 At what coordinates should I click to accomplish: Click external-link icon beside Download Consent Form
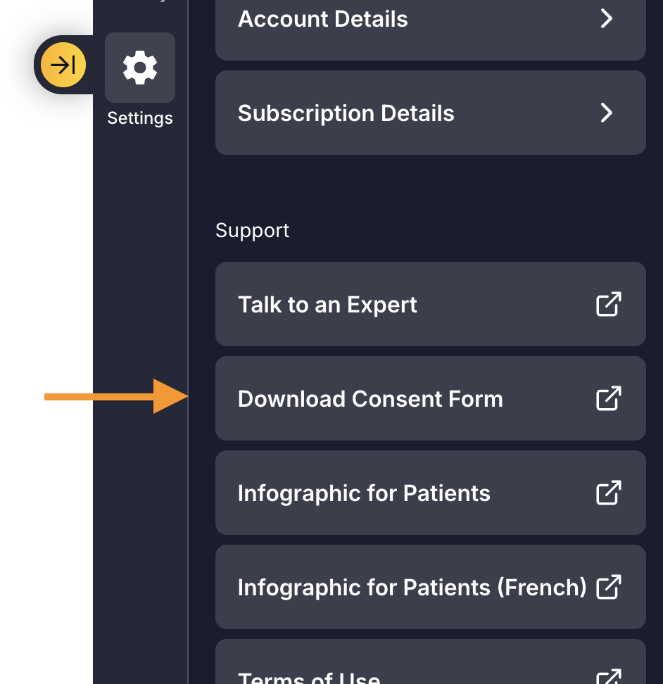[x=609, y=398]
